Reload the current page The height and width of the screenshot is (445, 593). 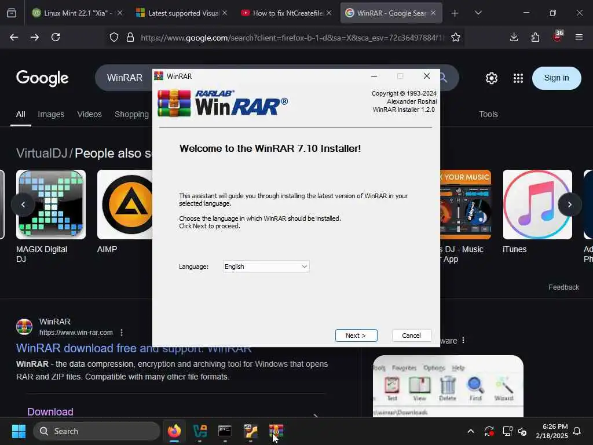(56, 37)
